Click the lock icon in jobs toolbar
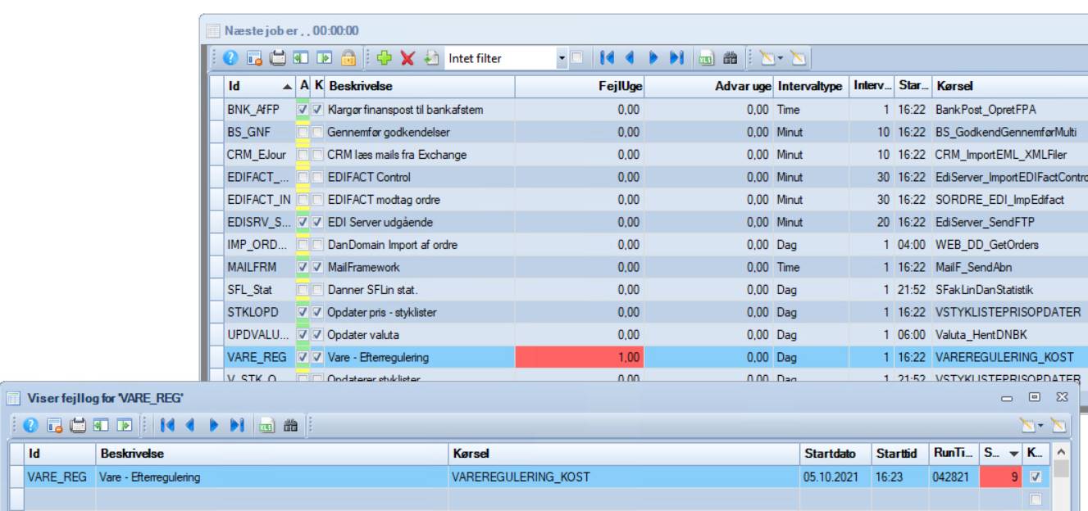Screen dimensions: 1088x511 [348, 59]
